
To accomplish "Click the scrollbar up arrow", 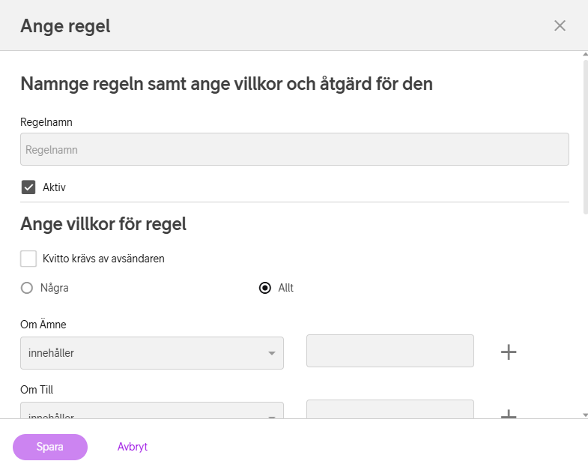I will pos(584,55).
